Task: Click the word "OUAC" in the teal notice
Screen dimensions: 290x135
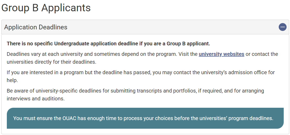Action: click(x=69, y=118)
